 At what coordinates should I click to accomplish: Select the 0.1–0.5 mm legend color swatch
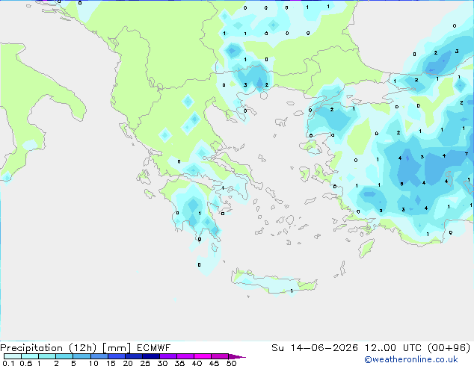pos(13,356)
